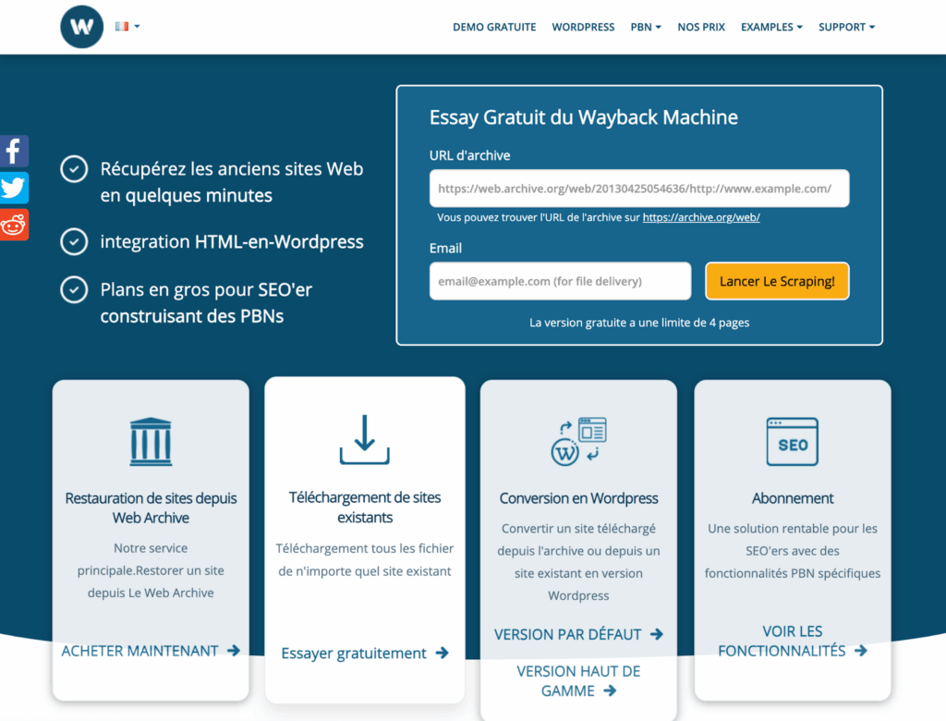This screenshot has width=946, height=721.
Task: Choose VERSION HAUT DE GAMME link
Action: pos(578,680)
